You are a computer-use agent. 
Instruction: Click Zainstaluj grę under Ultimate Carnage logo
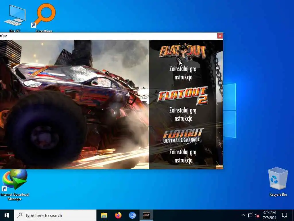click(183, 152)
